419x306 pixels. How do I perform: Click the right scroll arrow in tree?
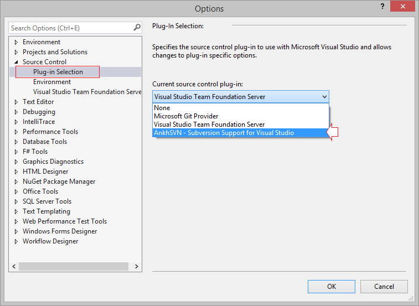click(137, 267)
